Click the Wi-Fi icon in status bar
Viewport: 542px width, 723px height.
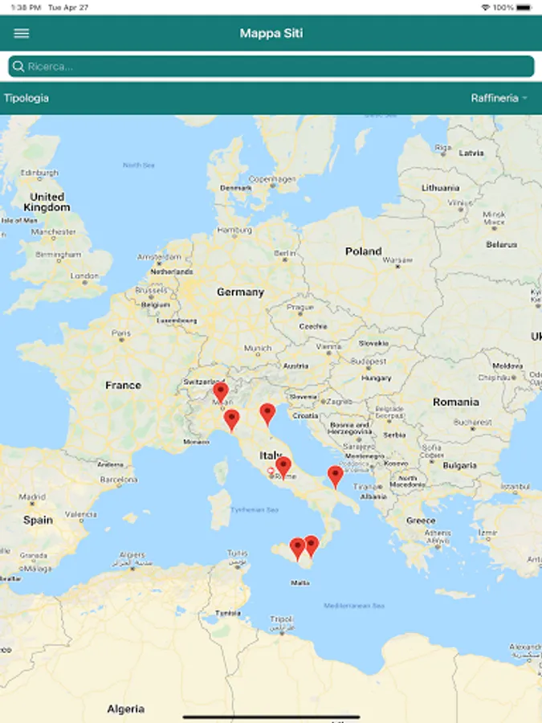(x=485, y=7)
